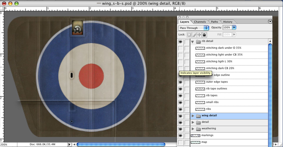Hide outer edge tapes layer

(x=180, y=82)
